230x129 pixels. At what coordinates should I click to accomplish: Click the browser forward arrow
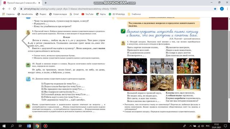point(9,9)
